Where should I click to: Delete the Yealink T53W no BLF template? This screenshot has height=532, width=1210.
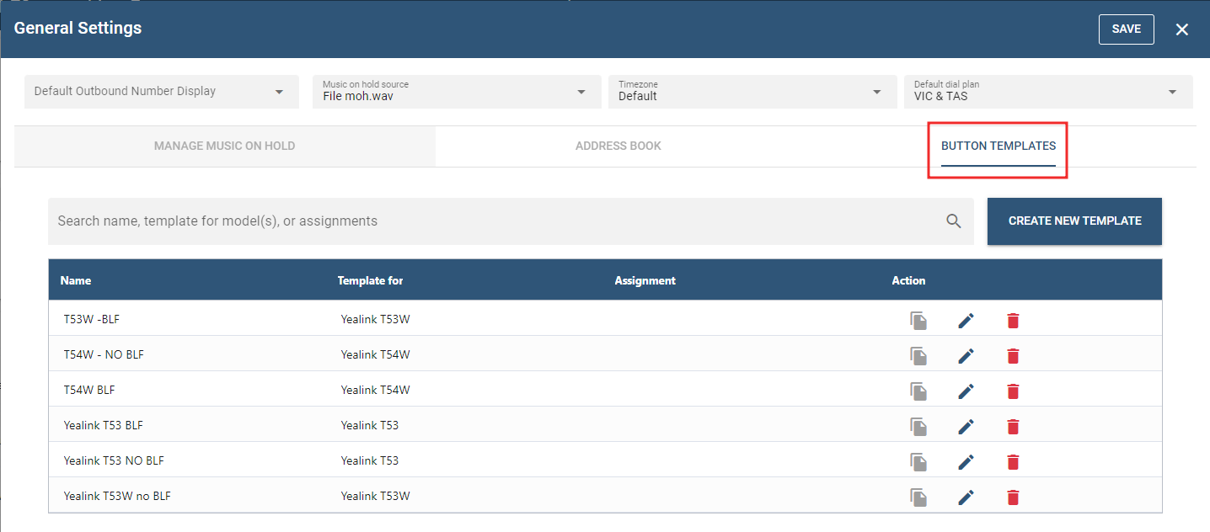pos(1013,497)
